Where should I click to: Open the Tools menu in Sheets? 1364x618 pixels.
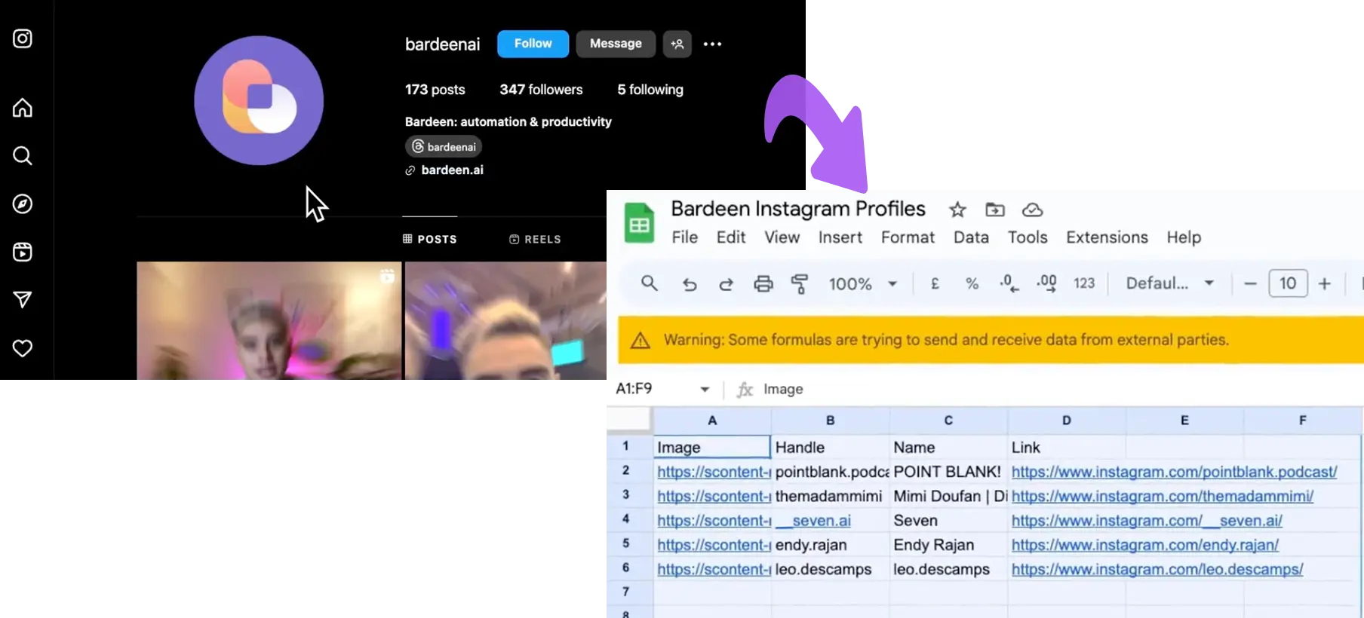click(x=1028, y=237)
